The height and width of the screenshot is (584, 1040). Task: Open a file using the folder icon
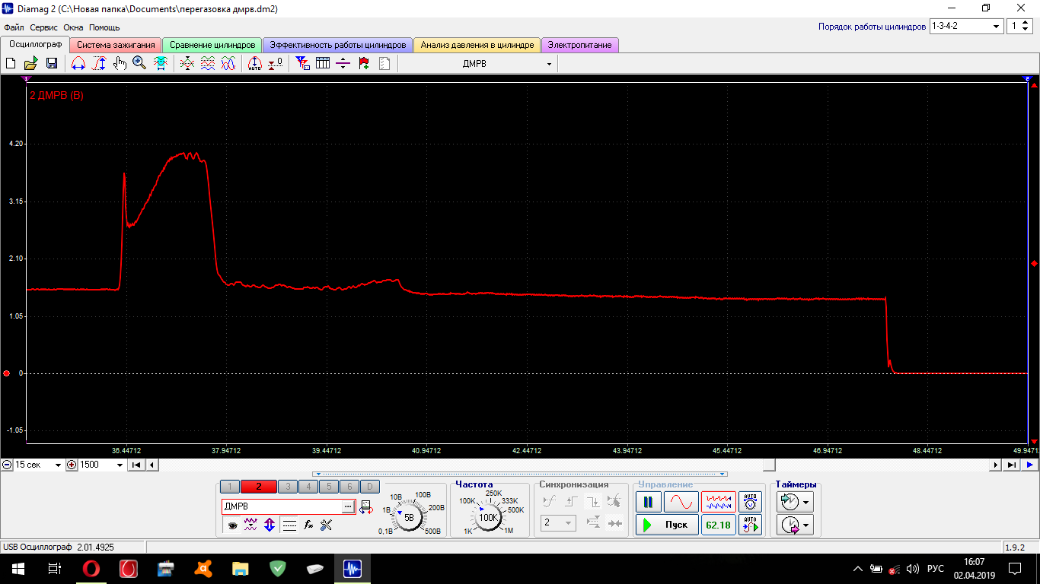(x=30, y=64)
